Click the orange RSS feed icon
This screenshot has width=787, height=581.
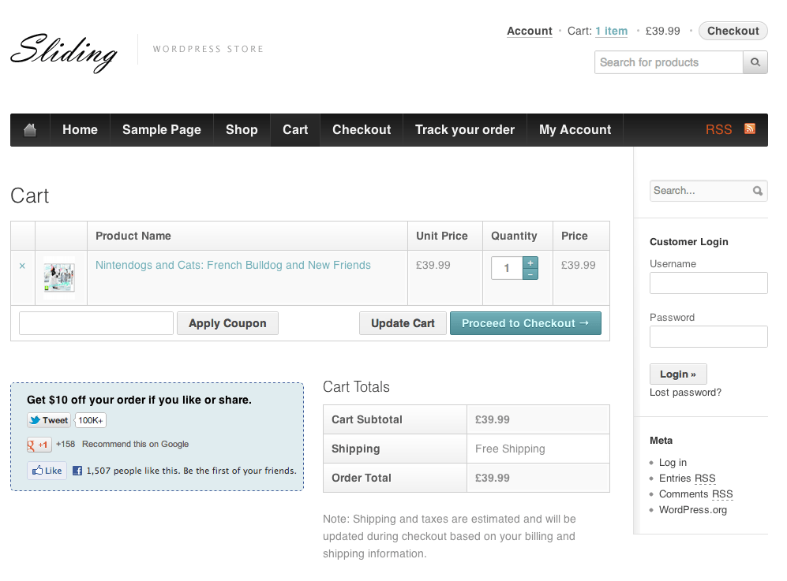tap(750, 128)
